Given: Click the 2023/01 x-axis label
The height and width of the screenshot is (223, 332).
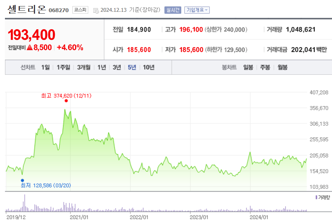Looking at the screenshot, I should tap(199, 217).
